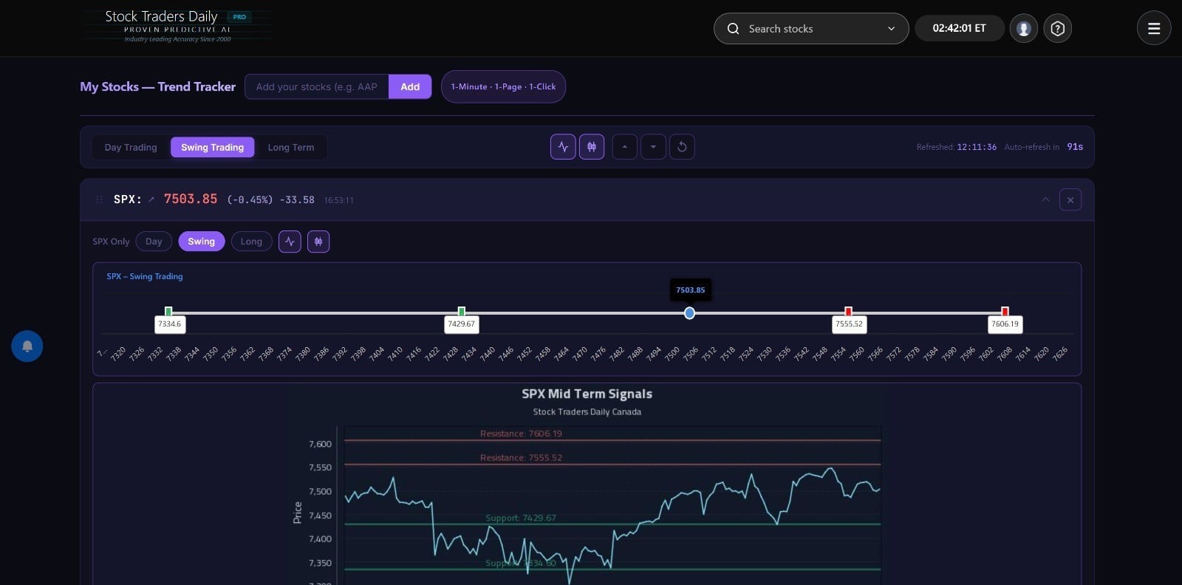Click the Resistance: 7606.19 chart label
This screenshot has height=585, width=1182.
click(521, 434)
